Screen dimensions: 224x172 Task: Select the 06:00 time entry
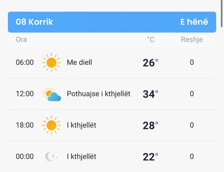click(25, 62)
